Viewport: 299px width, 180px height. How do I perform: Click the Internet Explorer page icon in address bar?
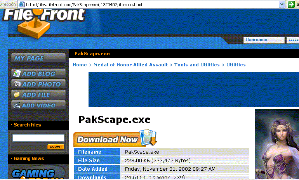click(x=21, y=4)
